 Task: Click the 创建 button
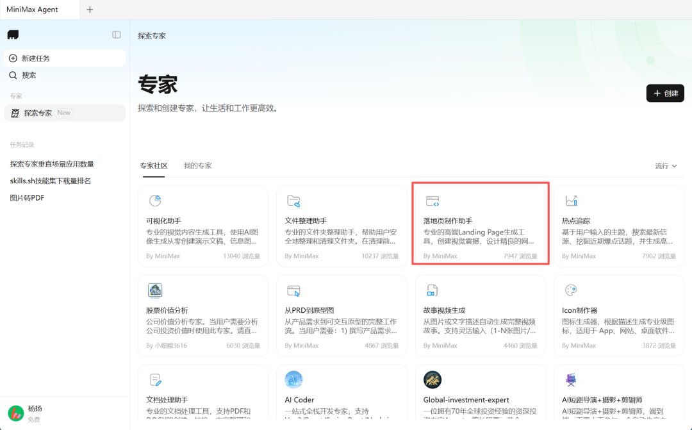665,93
